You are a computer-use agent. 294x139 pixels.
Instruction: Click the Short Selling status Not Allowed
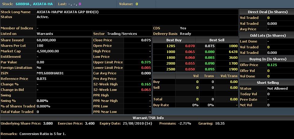coord(277,88)
